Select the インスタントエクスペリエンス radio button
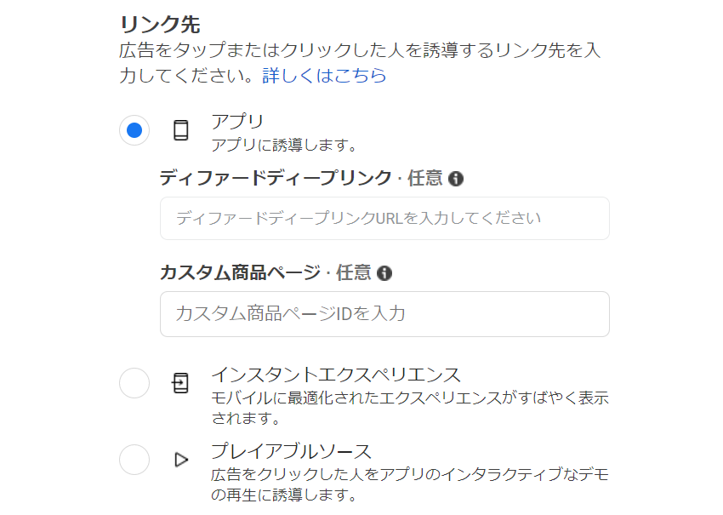Image resolution: width=723 pixels, height=515 pixels. tap(134, 383)
